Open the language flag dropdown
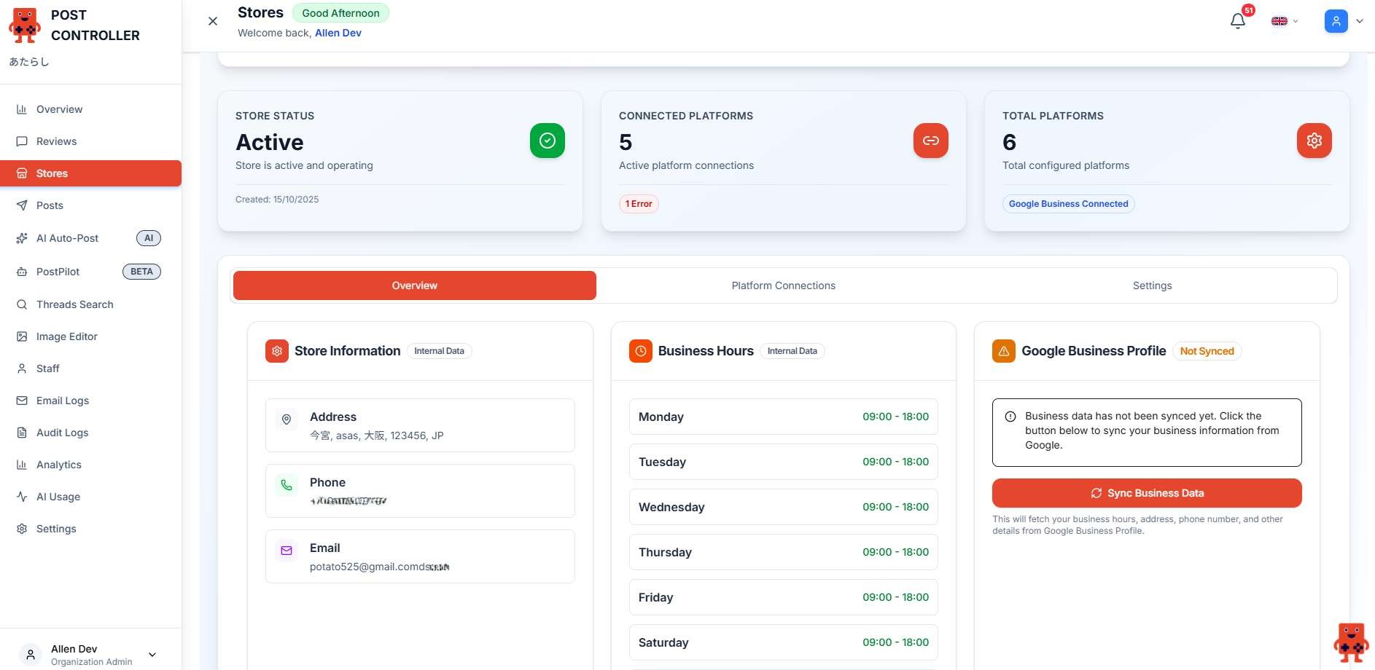Viewport: 1375px width, 670px height. 1284,21
